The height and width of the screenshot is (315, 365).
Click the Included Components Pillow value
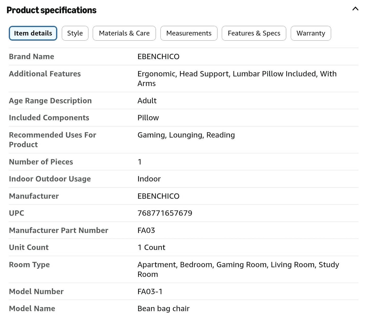coord(148,118)
